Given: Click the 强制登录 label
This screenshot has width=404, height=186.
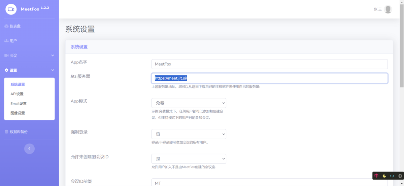Looking at the screenshot, I should [79, 132].
